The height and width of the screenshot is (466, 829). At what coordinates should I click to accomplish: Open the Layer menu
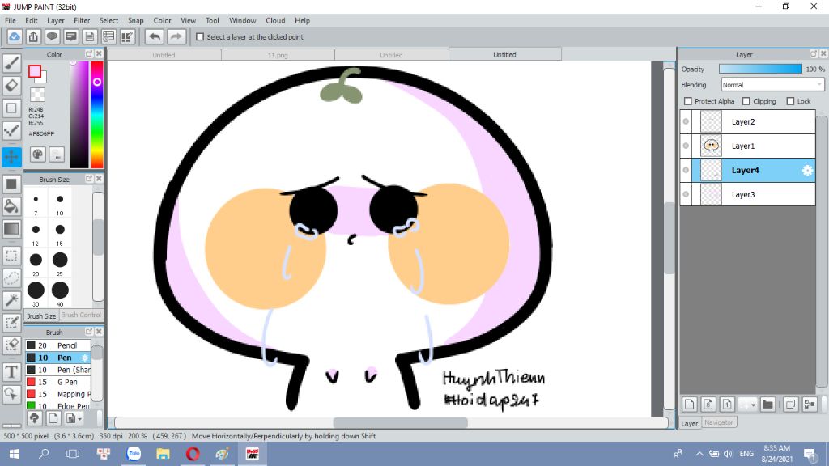[56, 20]
